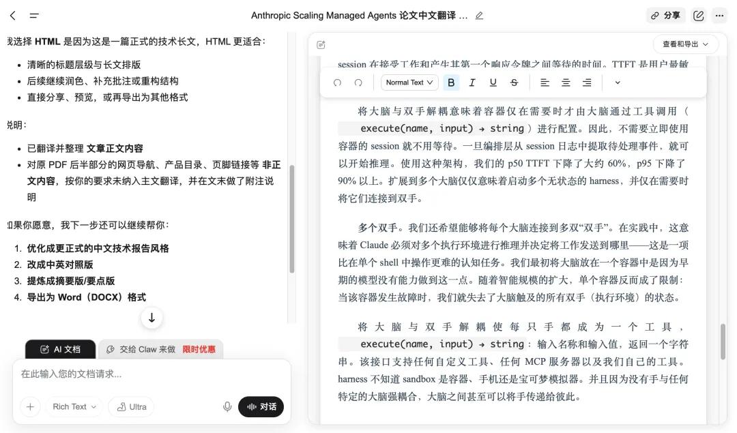Focus the 在此输入您的文档请求 input field
Image resolution: width=737 pixels, height=433 pixels.
(x=151, y=374)
